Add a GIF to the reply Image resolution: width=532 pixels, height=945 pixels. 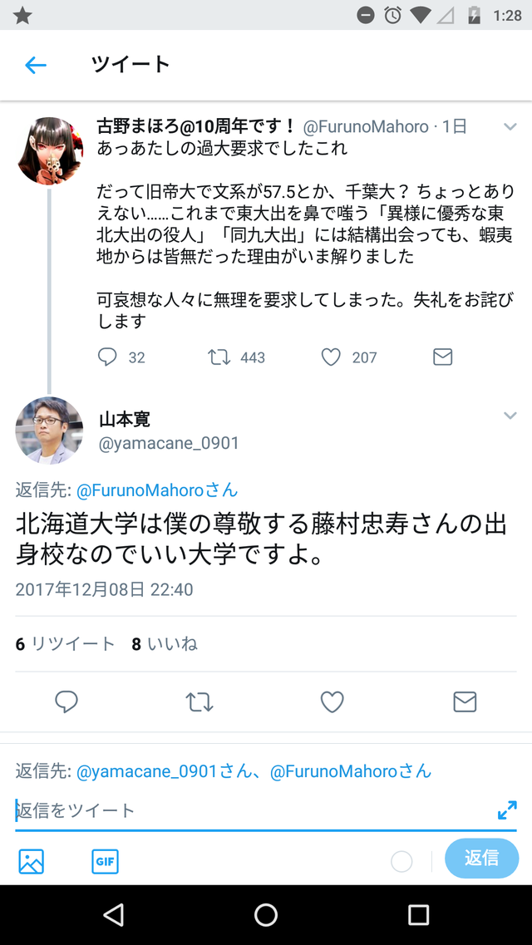[x=105, y=861]
